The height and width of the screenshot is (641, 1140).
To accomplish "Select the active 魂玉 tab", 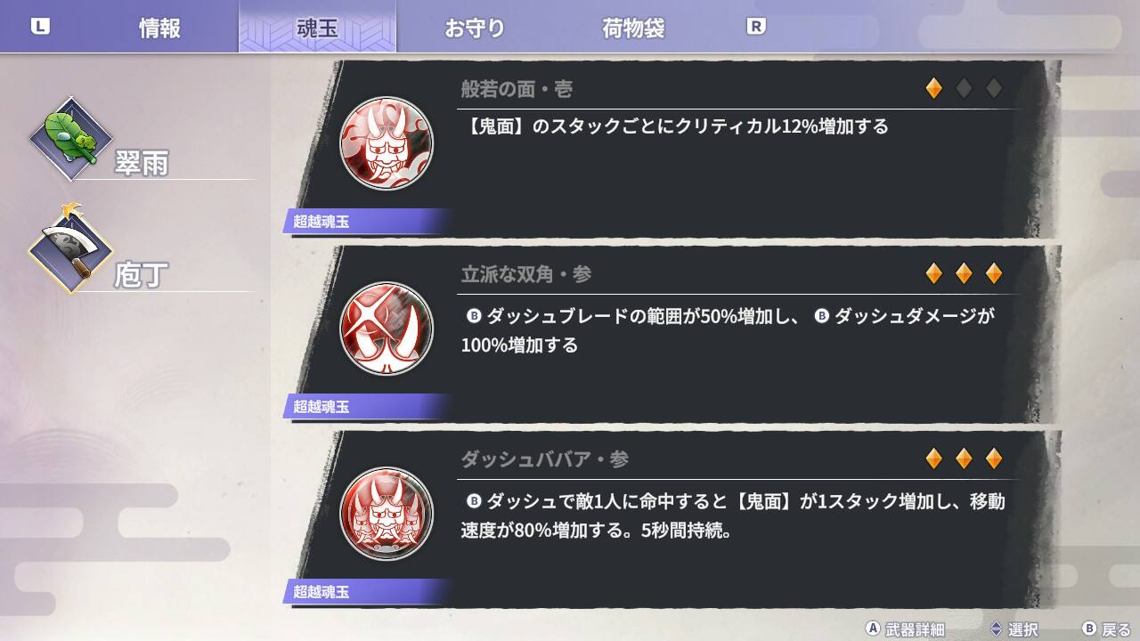I will tap(318, 27).
